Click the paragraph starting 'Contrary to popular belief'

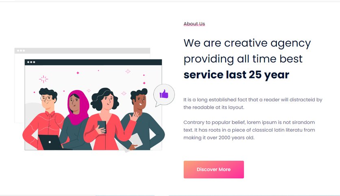coord(249,130)
